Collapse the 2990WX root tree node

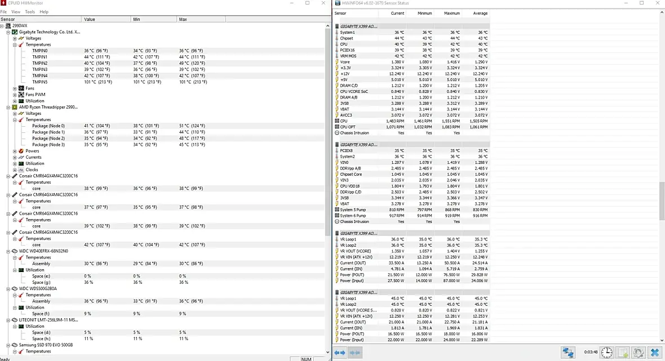(2, 26)
